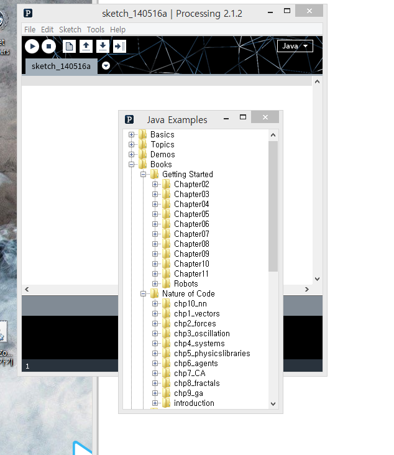Expand the Chapter02 folder
This screenshot has width=394, height=455.
click(155, 184)
